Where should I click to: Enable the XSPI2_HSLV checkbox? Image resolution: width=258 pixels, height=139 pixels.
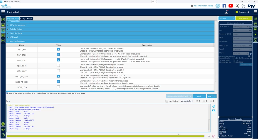click(x=58, y=71)
